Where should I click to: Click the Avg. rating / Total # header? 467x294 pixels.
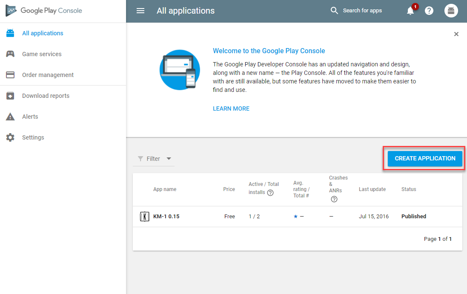[301, 189]
